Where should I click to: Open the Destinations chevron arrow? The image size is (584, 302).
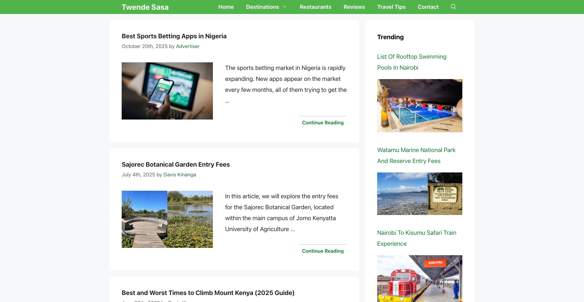(285, 7)
